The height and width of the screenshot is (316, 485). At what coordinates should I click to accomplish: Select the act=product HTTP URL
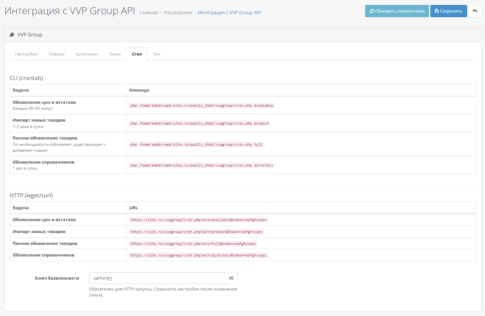197,232
